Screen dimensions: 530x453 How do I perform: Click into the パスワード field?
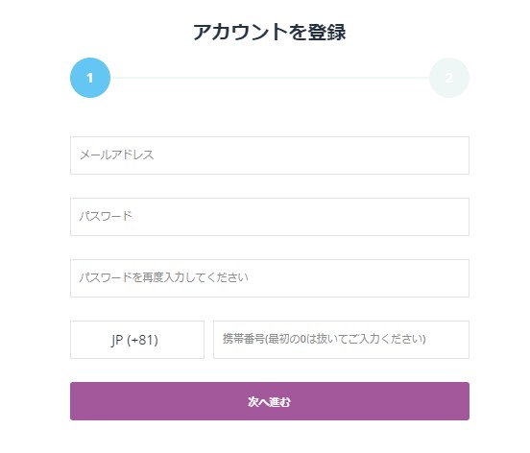click(x=270, y=217)
